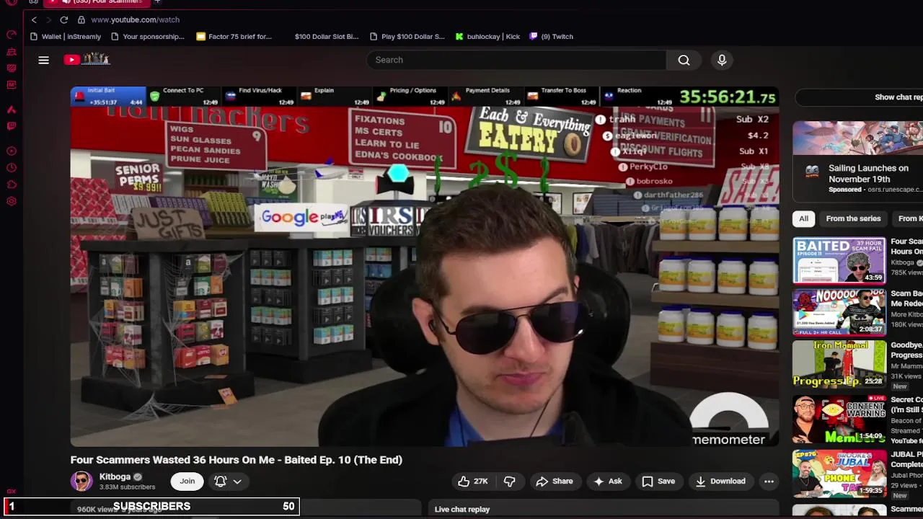923x519 pixels.
Task: Like the video showing 27K
Action: [473, 481]
